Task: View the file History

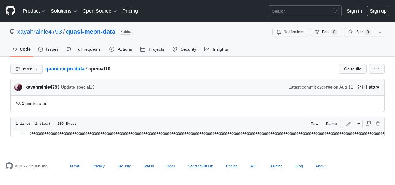Action: [369, 87]
